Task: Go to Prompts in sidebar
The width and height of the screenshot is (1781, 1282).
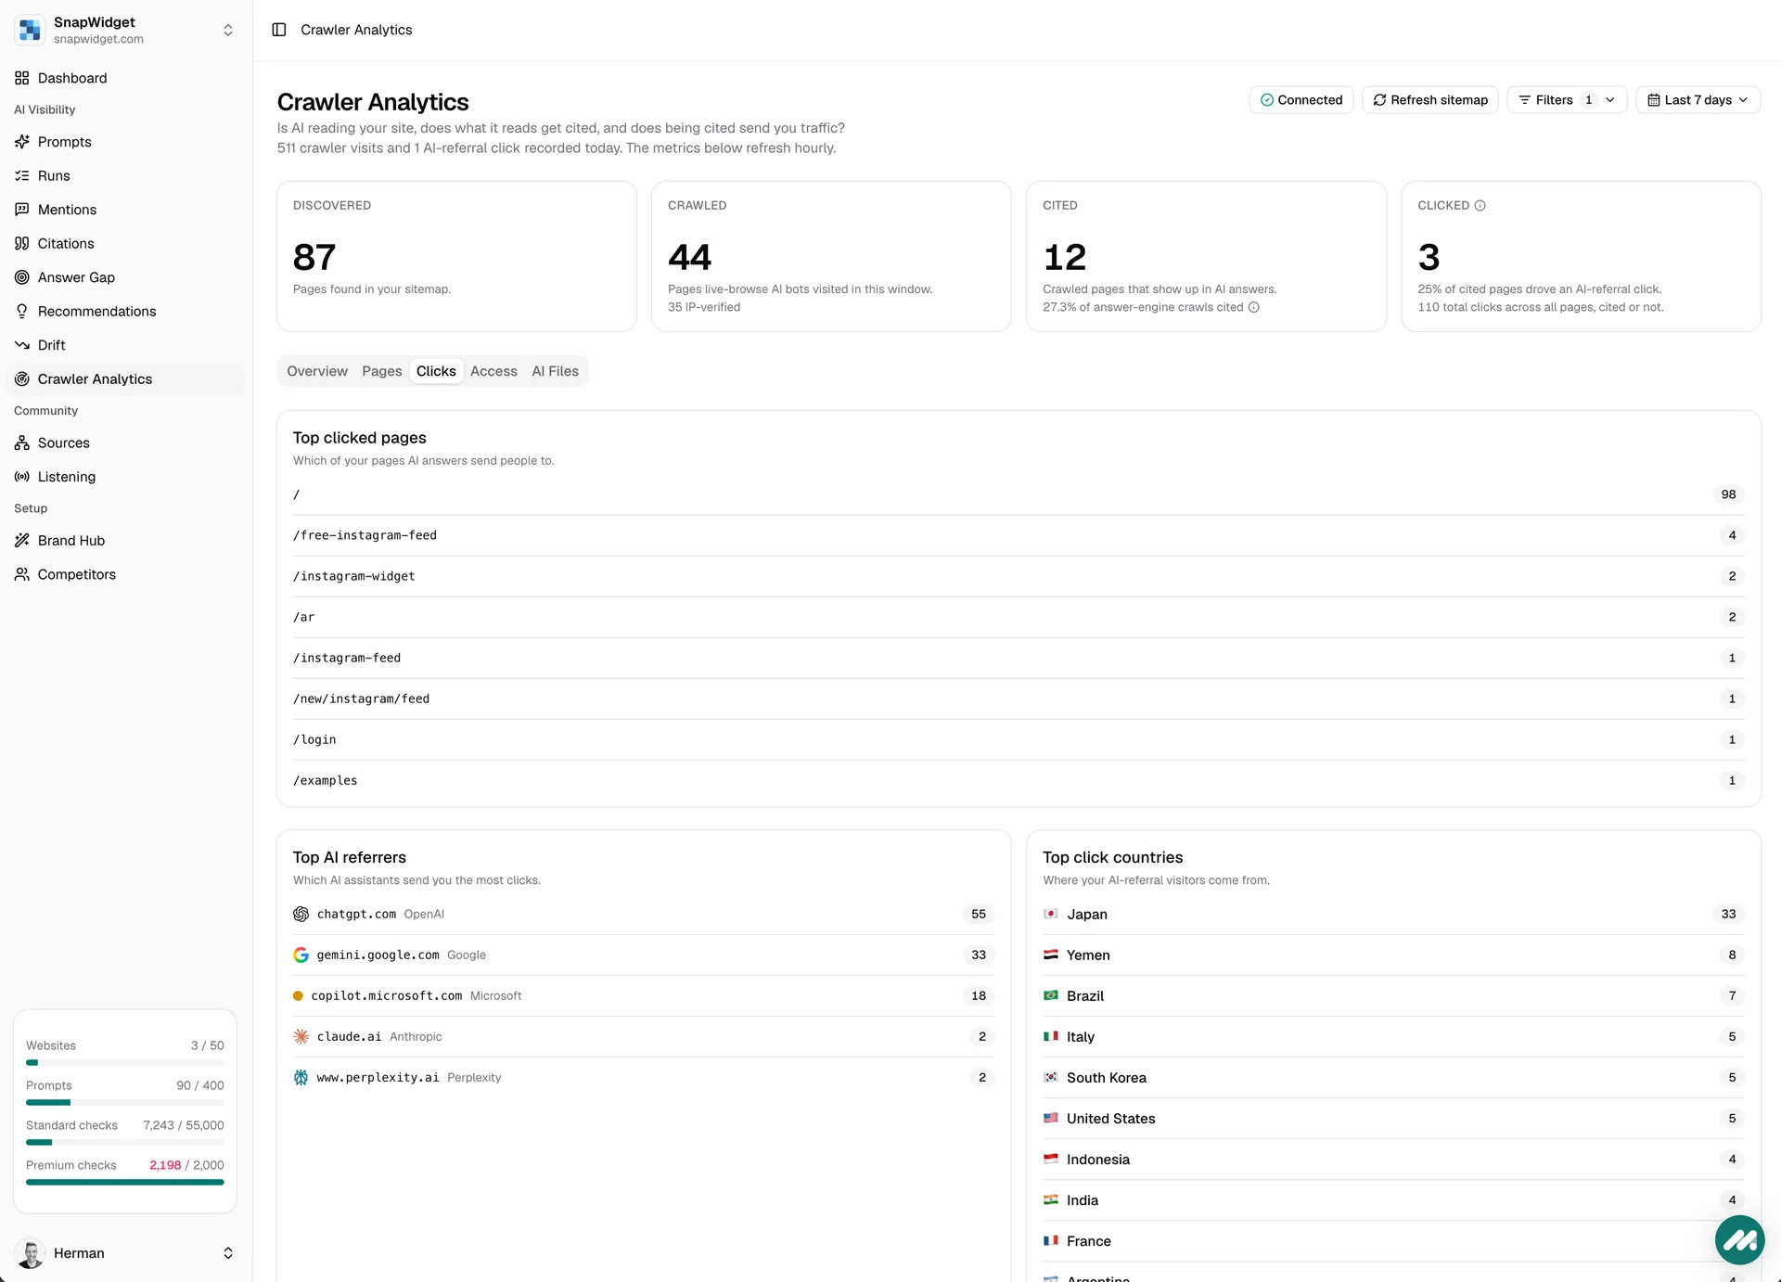Action: [125, 142]
